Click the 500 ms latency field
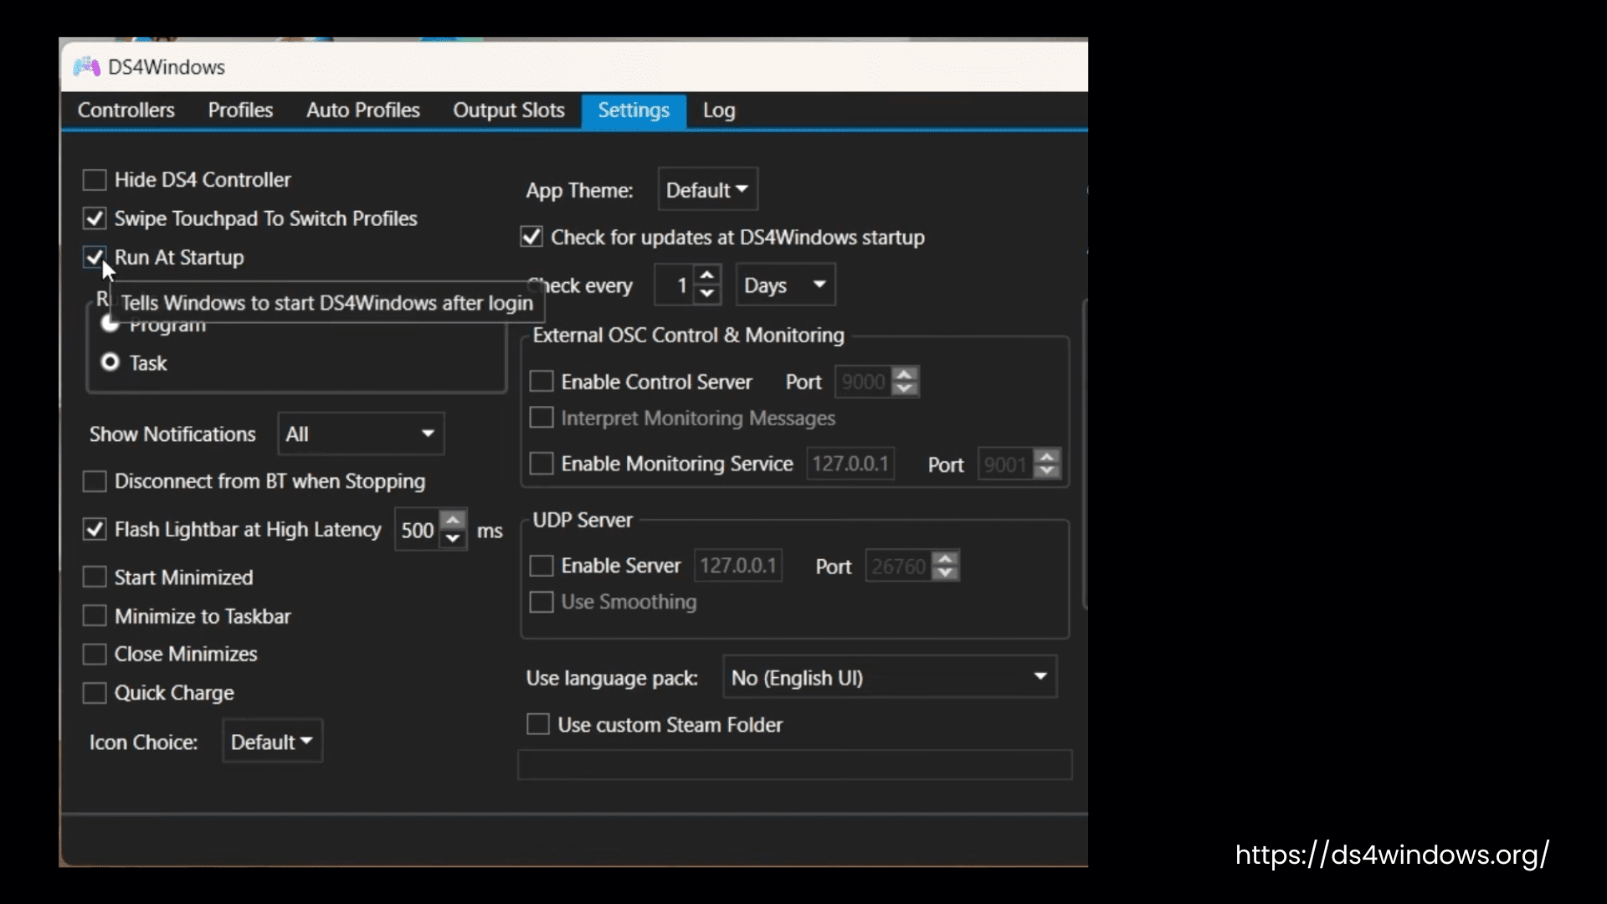This screenshot has height=904, width=1607. (x=417, y=530)
